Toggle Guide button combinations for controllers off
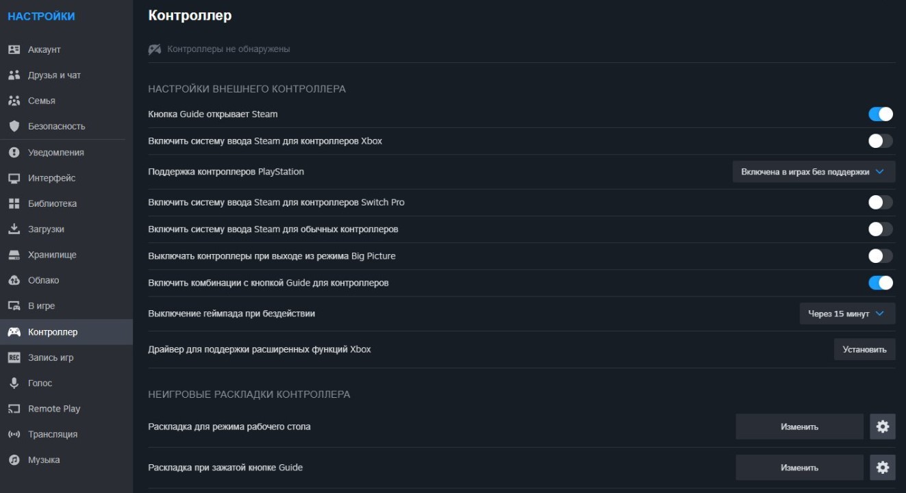This screenshot has width=906, height=493. tap(881, 283)
